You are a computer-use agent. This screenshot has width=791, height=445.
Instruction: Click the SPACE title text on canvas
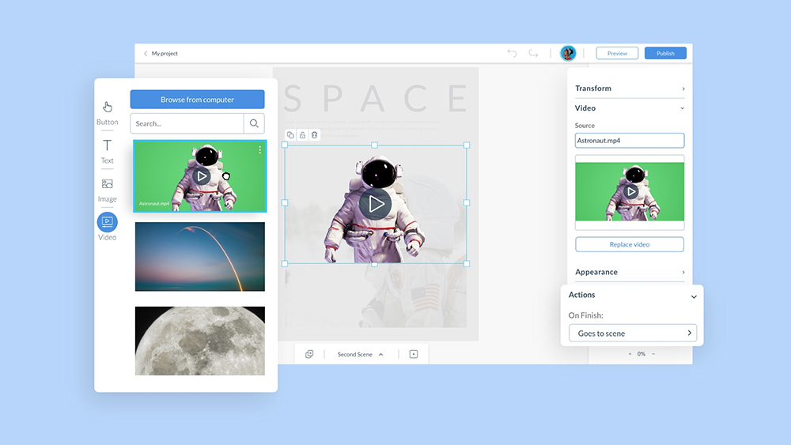pos(376,98)
